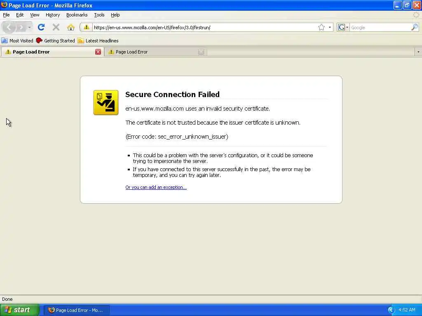The height and width of the screenshot is (316, 422).
Task: Open the location bar history dropdown
Action: pos(330,27)
